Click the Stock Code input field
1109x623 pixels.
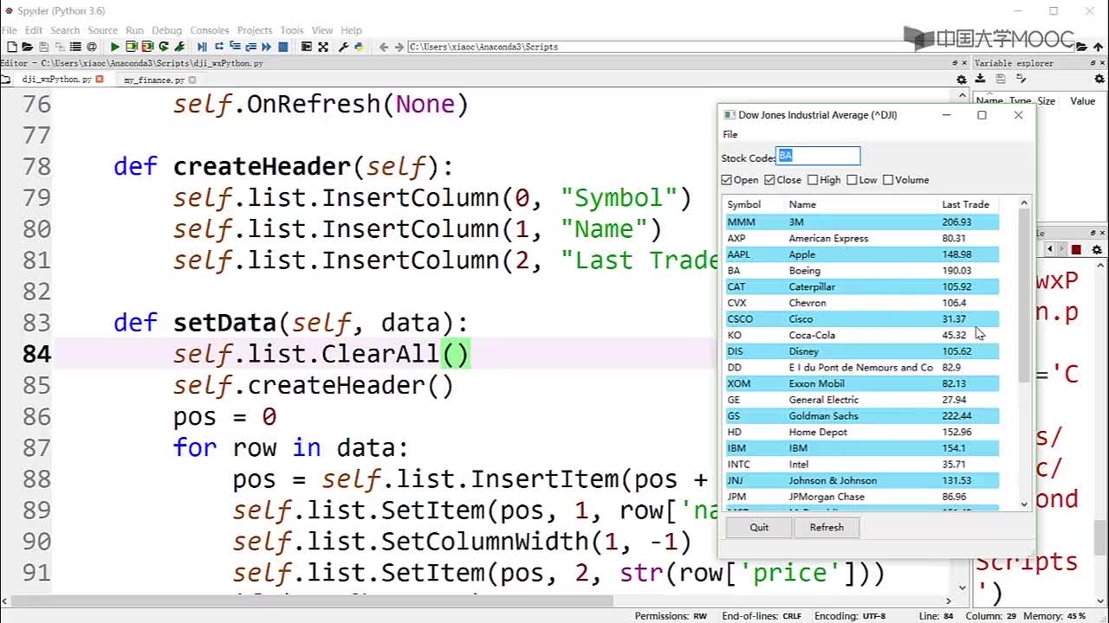pos(818,156)
